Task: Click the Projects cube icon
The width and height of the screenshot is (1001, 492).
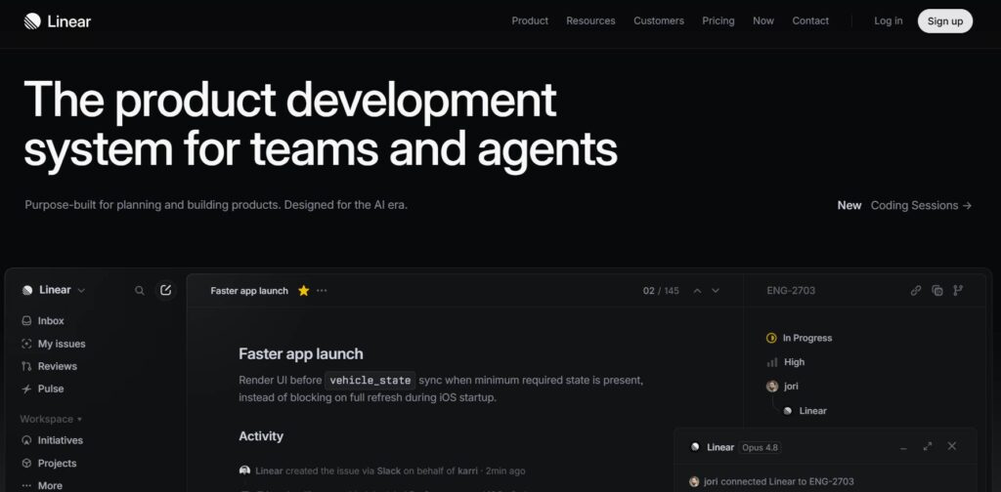Action: pos(26,464)
